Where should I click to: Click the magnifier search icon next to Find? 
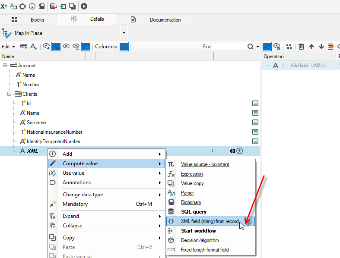click(251, 47)
